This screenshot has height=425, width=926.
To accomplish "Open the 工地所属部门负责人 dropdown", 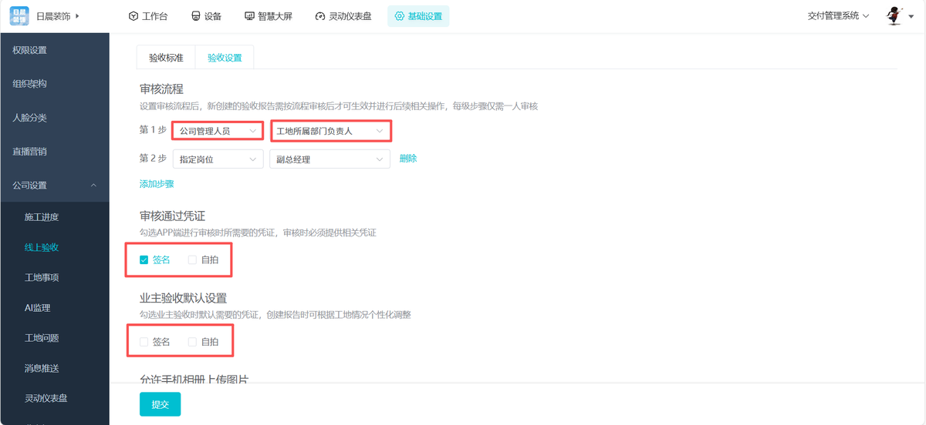I will click(330, 131).
